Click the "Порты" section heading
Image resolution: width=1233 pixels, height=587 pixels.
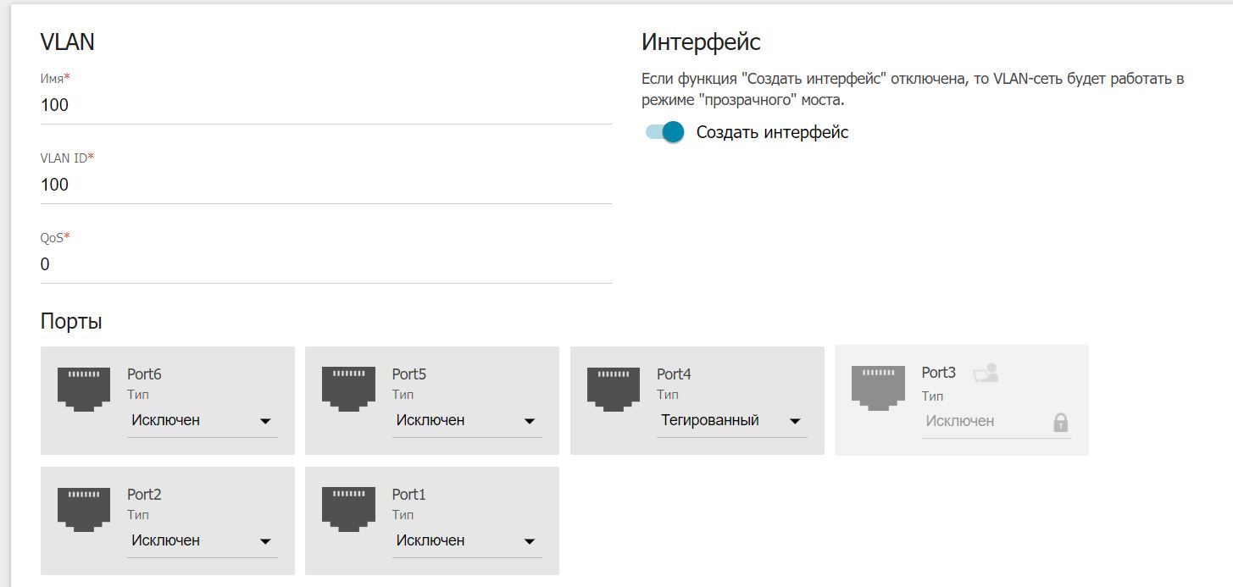click(71, 322)
